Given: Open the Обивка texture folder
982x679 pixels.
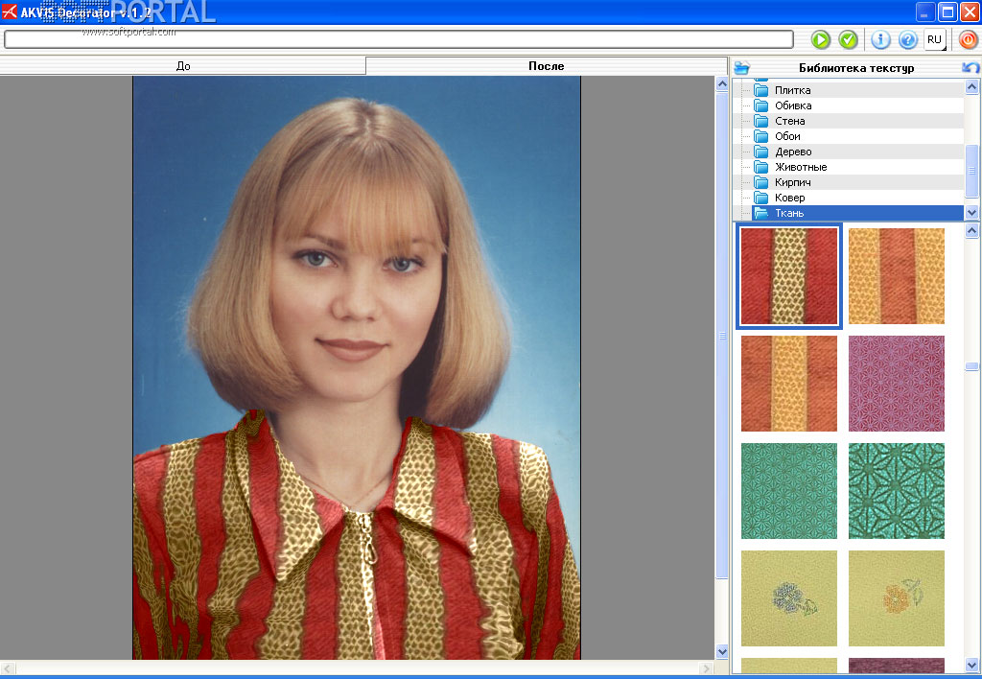Looking at the screenshot, I should click(793, 105).
